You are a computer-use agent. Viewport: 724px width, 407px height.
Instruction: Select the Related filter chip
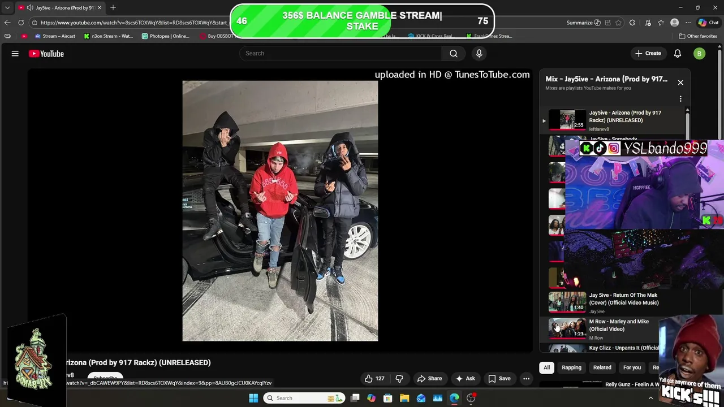pos(602,367)
